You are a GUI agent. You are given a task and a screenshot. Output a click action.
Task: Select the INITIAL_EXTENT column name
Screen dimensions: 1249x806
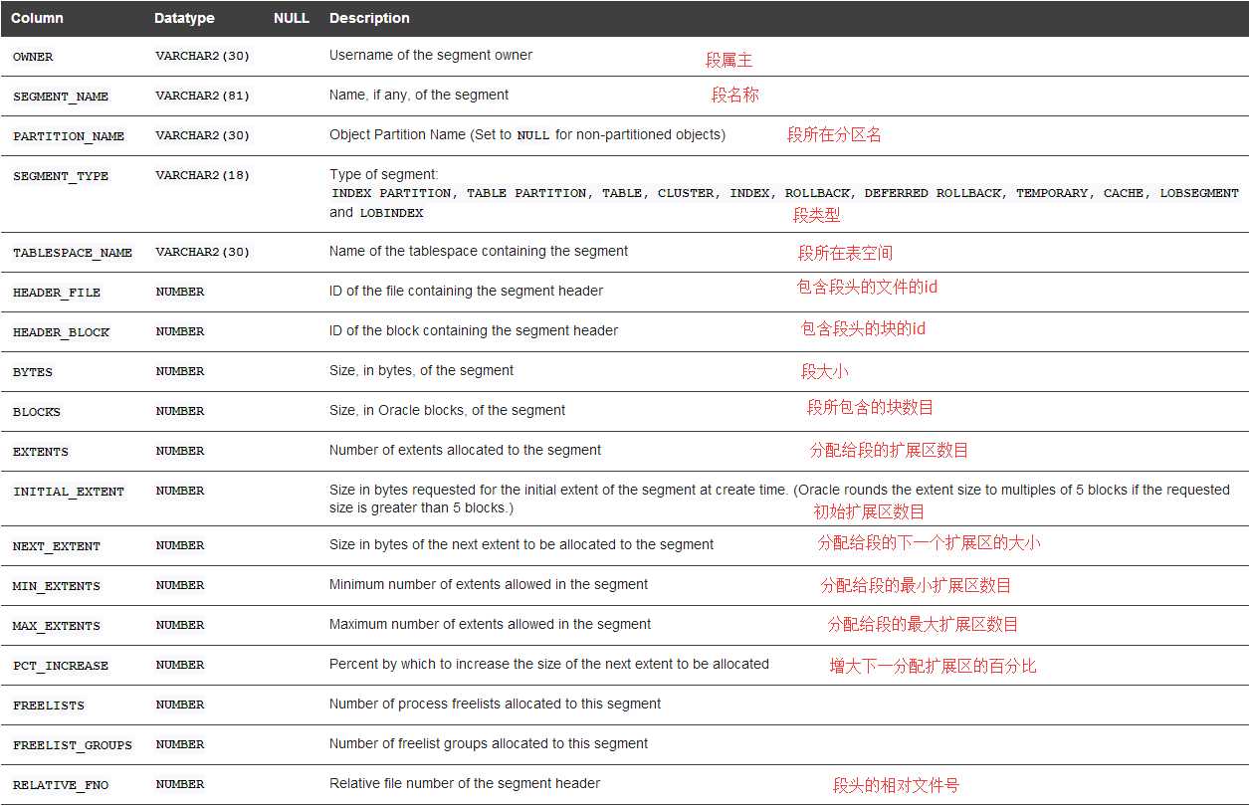click(69, 492)
